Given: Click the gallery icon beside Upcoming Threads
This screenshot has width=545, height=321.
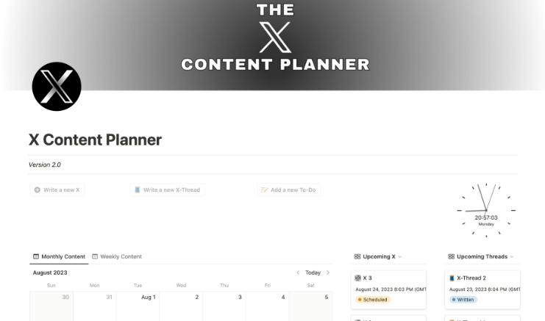Looking at the screenshot, I should (x=451, y=256).
